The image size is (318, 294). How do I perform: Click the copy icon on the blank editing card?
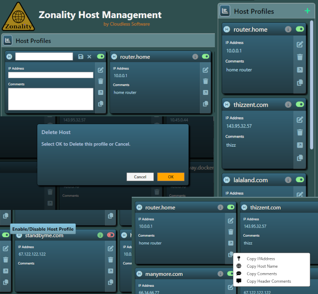(100, 104)
